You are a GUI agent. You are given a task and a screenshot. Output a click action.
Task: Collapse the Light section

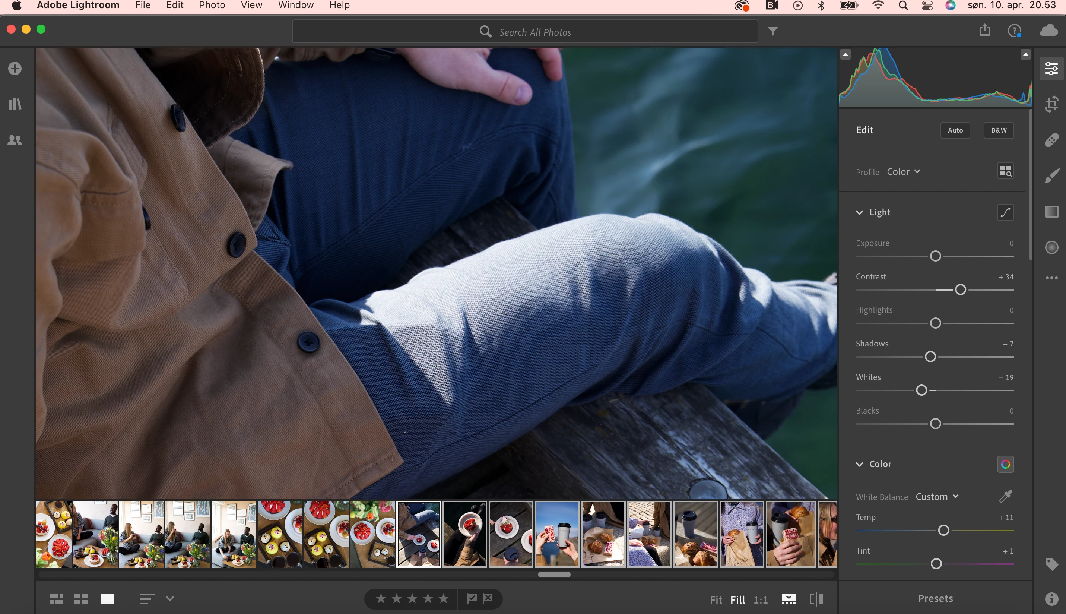tap(859, 212)
